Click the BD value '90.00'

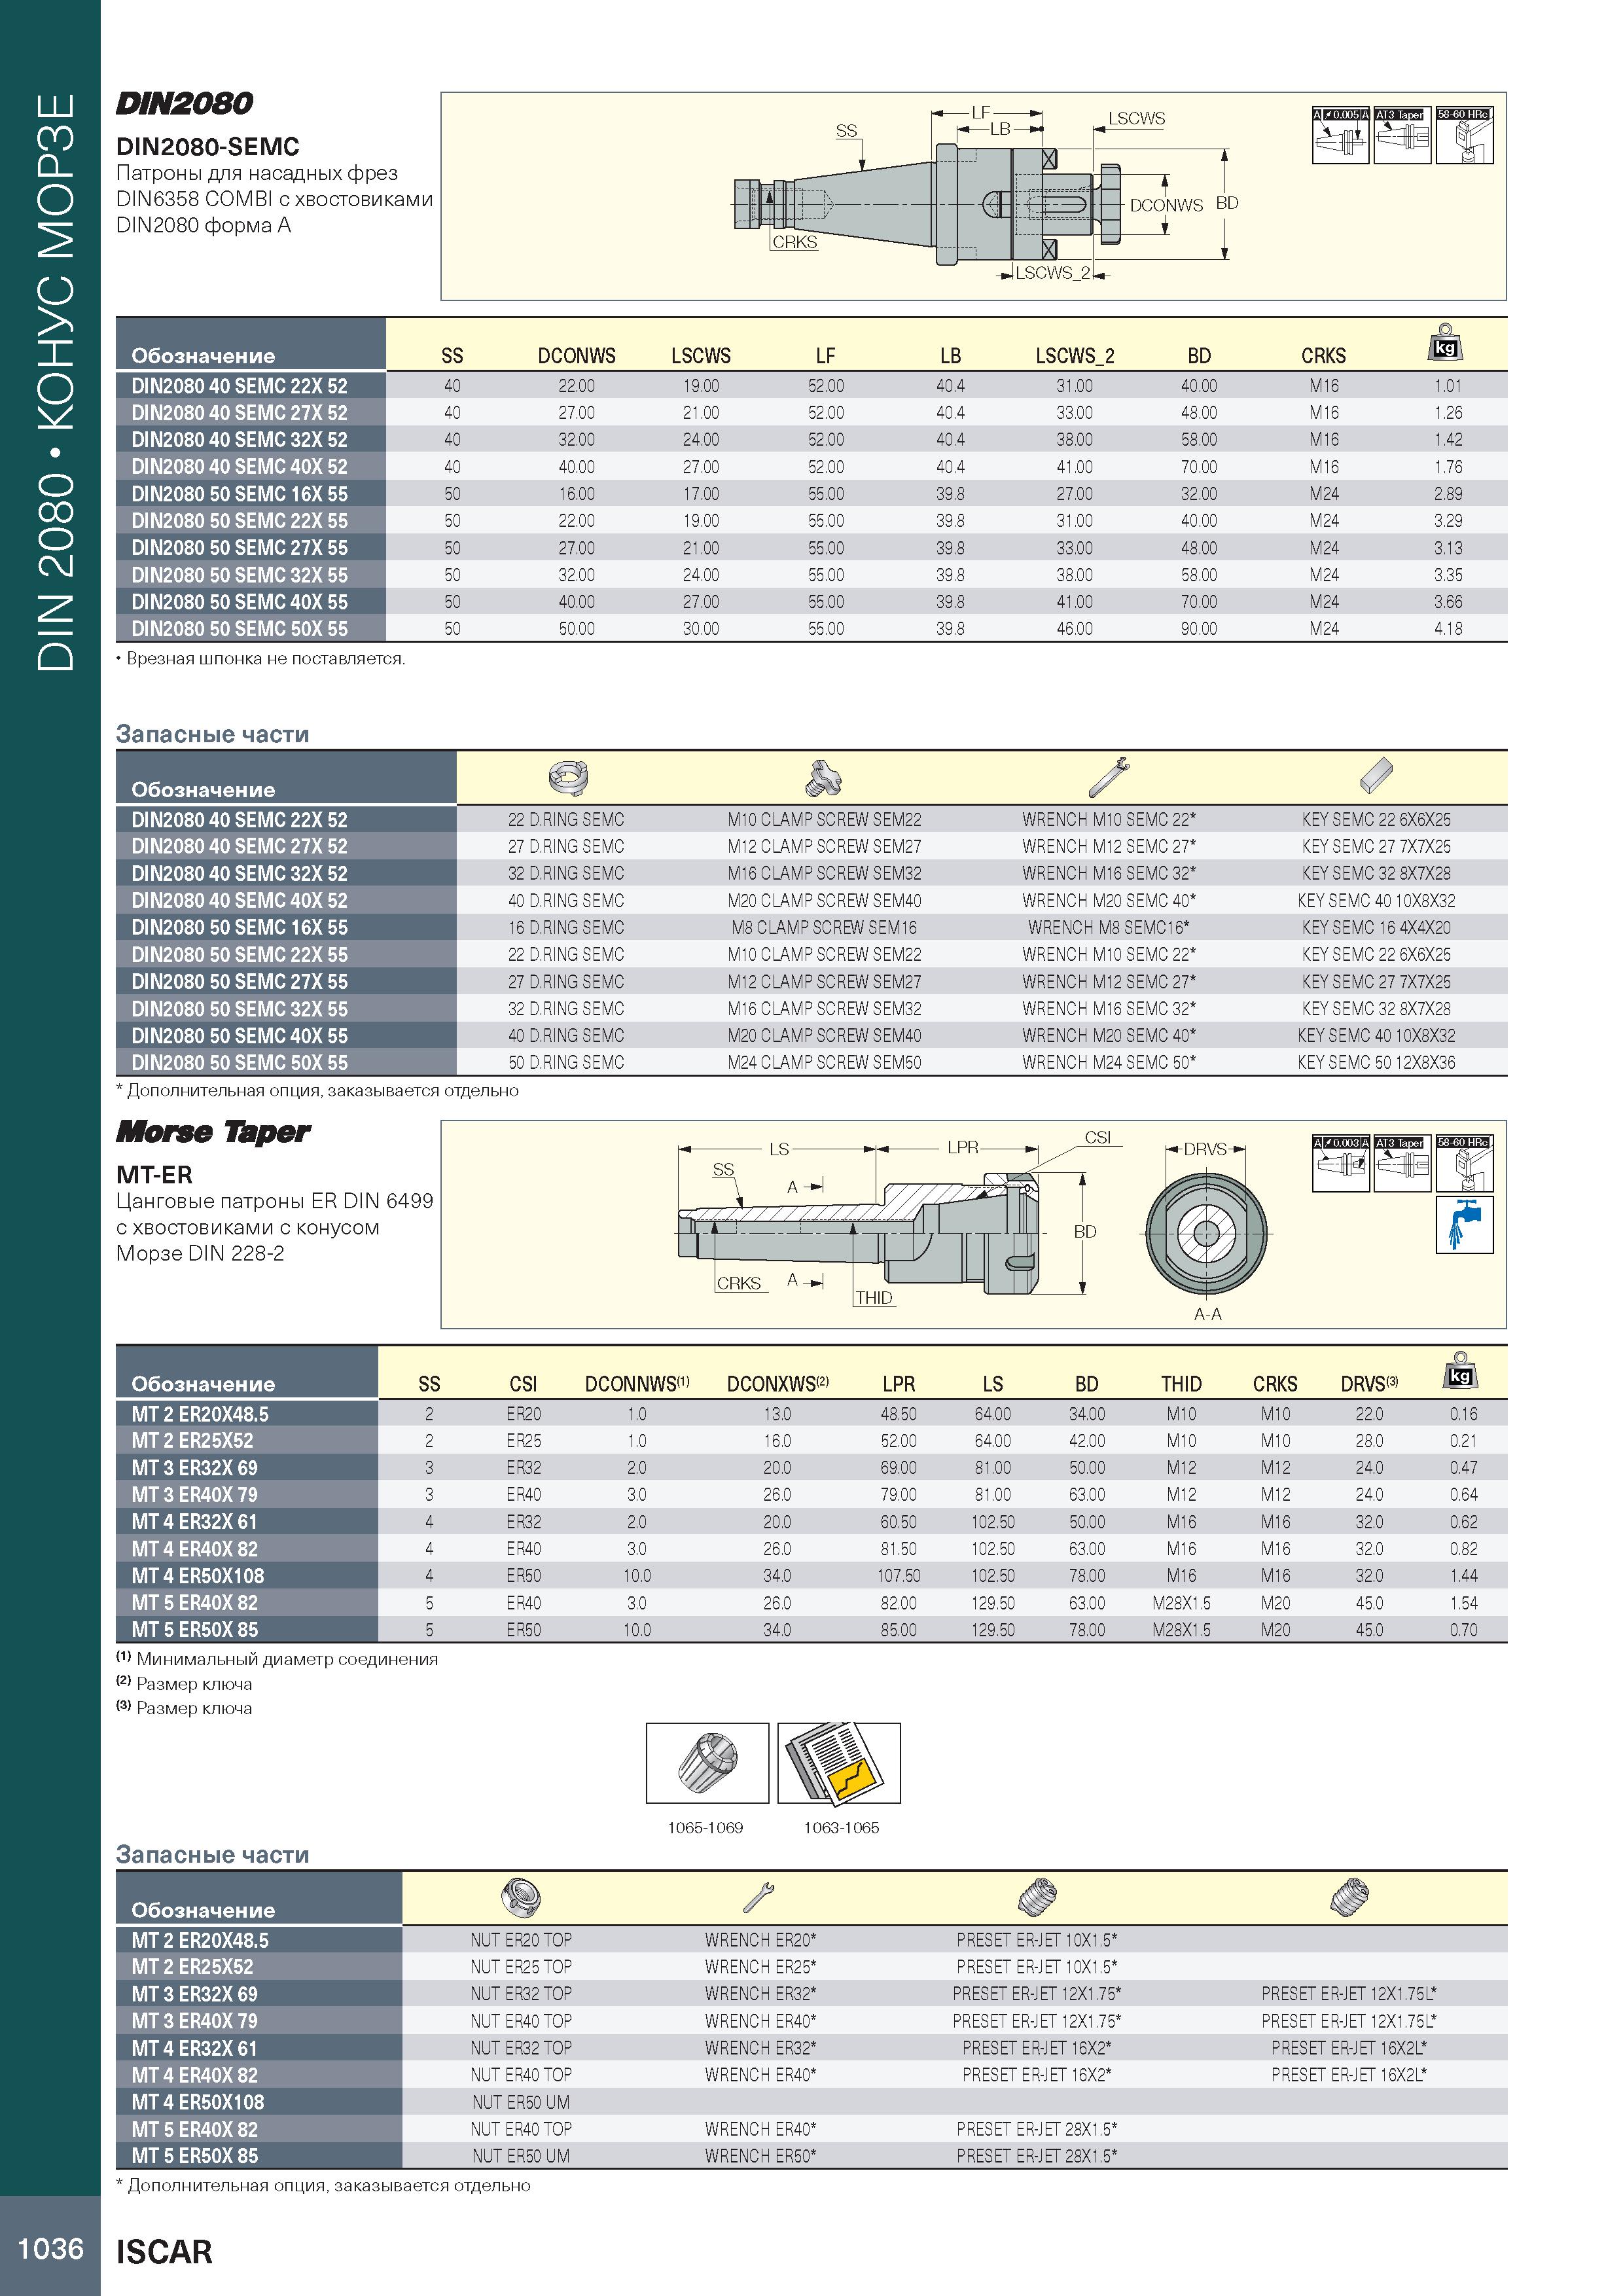[x=1199, y=629]
